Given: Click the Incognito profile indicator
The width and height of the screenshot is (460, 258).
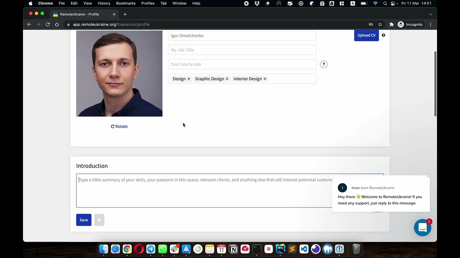Looking at the screenshot, I should (410, 24).
